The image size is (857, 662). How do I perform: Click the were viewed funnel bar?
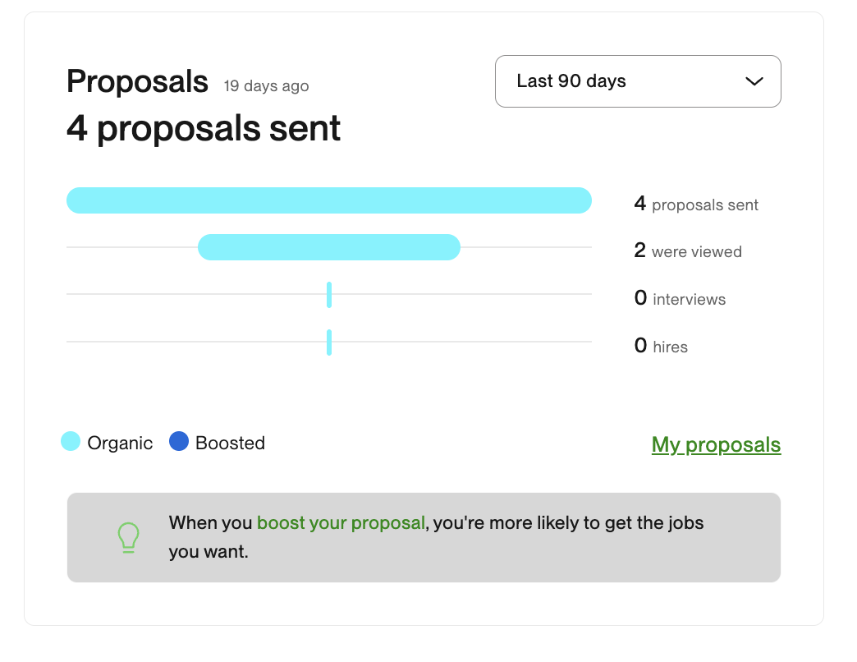tap(328, 247)
